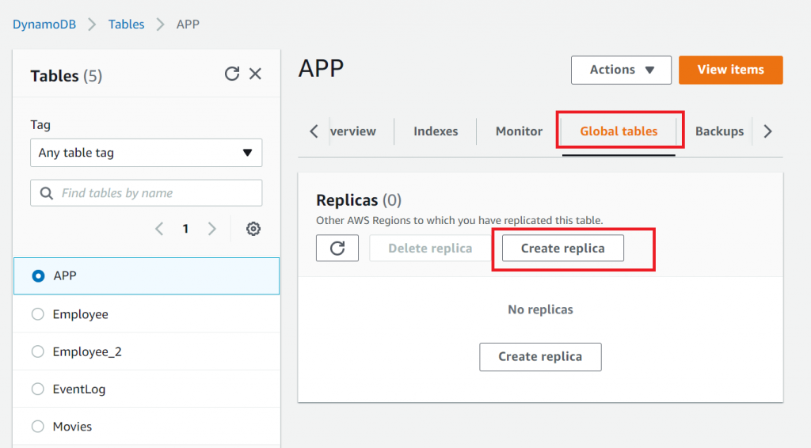Open the Global tables tab
Image resolution: width=811 pixels, height=448 pixels.
(x=619, y=131)
